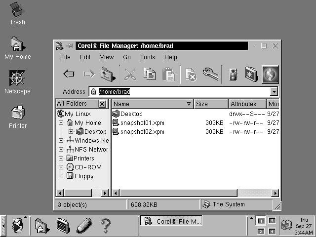Viewport: 316px width, 237px height.
Task: Click the up arrow beside desktop pager
Action: 251,218
